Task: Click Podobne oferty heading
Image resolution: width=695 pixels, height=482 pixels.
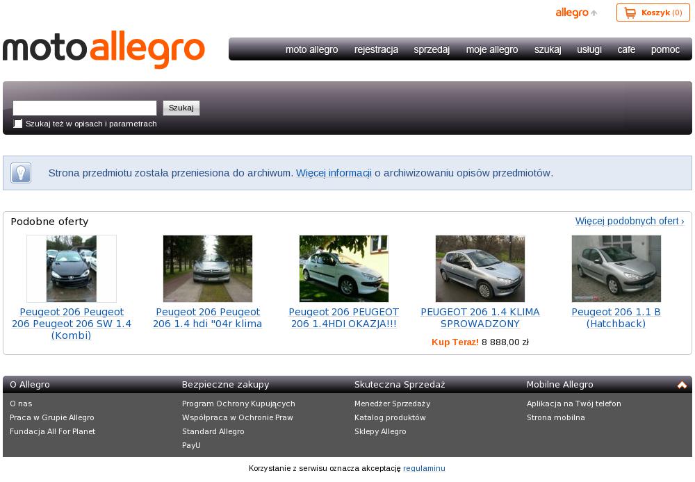Action: pyautogui.click(x=49, y=222)
